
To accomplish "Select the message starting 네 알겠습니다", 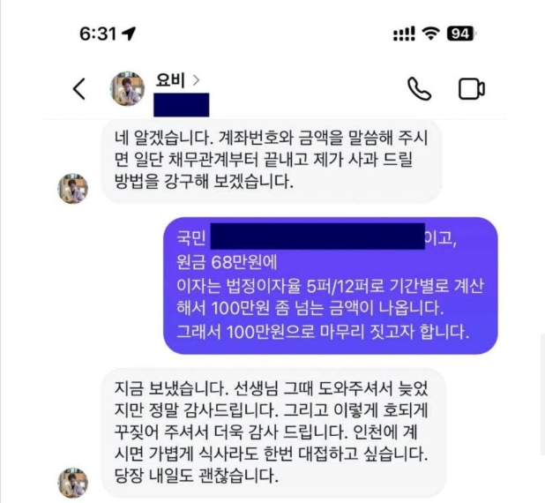I will [x=272, y=161].
